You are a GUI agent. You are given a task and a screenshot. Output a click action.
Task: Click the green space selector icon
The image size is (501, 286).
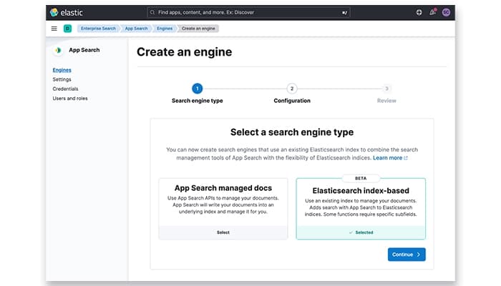click(x=67, y=29)
